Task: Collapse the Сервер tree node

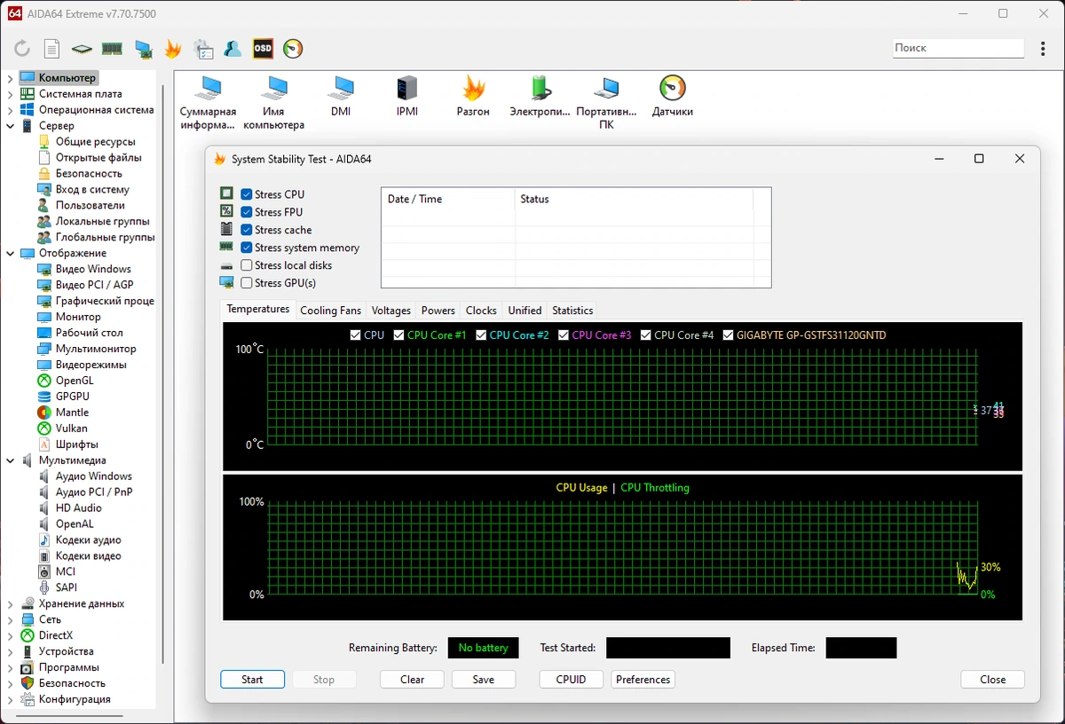Action: click(x=10, y=126)
